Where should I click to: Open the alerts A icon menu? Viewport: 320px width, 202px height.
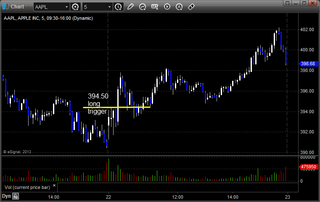point(179,7)
